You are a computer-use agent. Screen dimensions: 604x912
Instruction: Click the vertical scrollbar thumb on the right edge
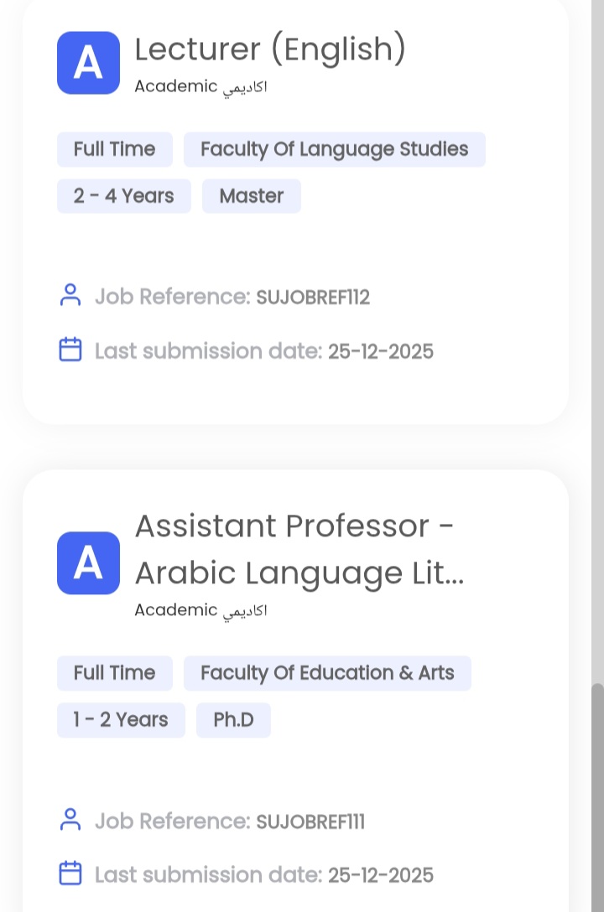pyautogui.click(x=597, y=796)
